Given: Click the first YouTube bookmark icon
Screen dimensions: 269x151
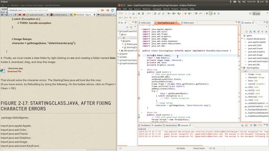Looking at the screenshot, I should (x=20, y=15).
